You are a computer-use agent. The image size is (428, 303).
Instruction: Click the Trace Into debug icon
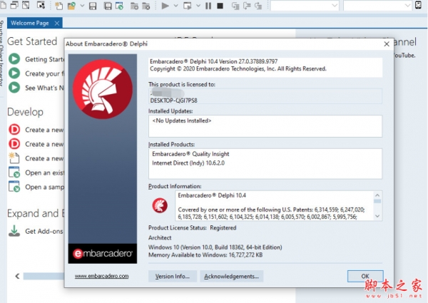pos(235,6)
